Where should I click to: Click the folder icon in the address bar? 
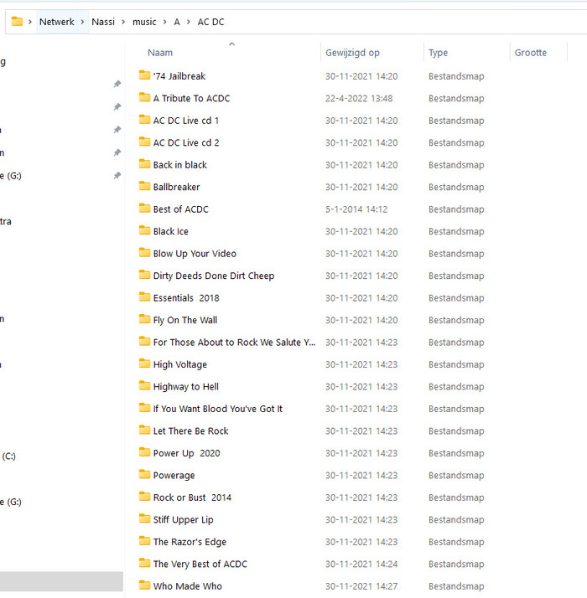(x=17, y=22)
